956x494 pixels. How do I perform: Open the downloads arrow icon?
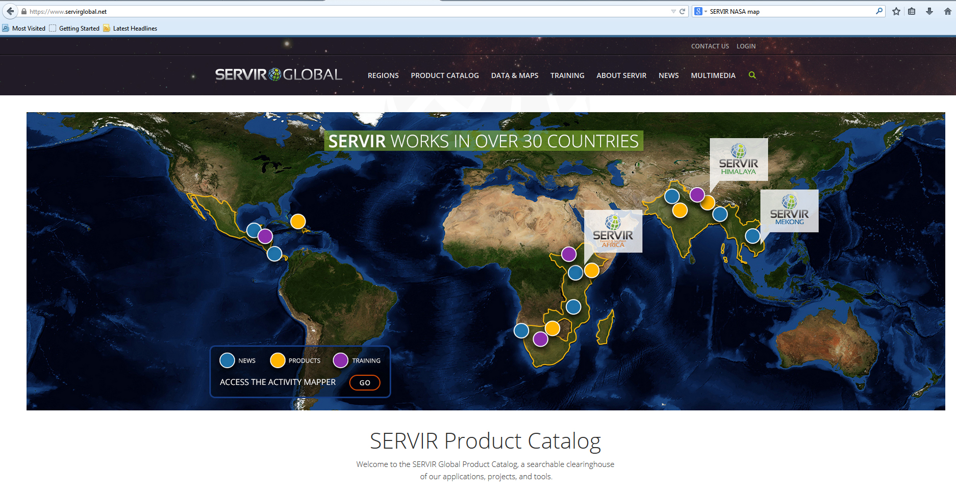(x=929, y=11)
